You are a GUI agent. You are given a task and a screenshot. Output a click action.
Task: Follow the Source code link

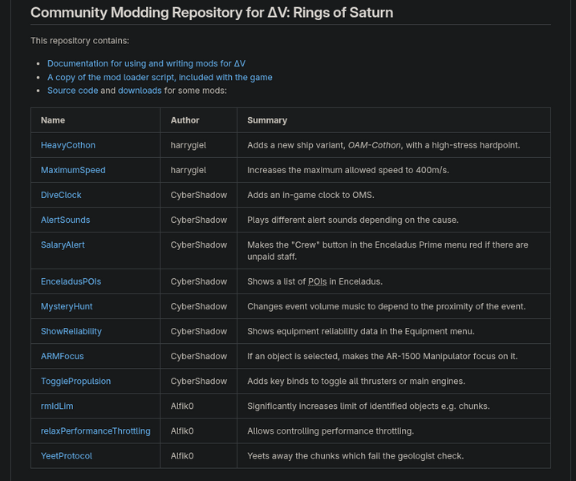click(73, 91)
